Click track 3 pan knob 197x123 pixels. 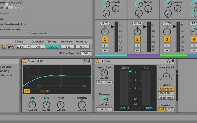tap(167, 31)
